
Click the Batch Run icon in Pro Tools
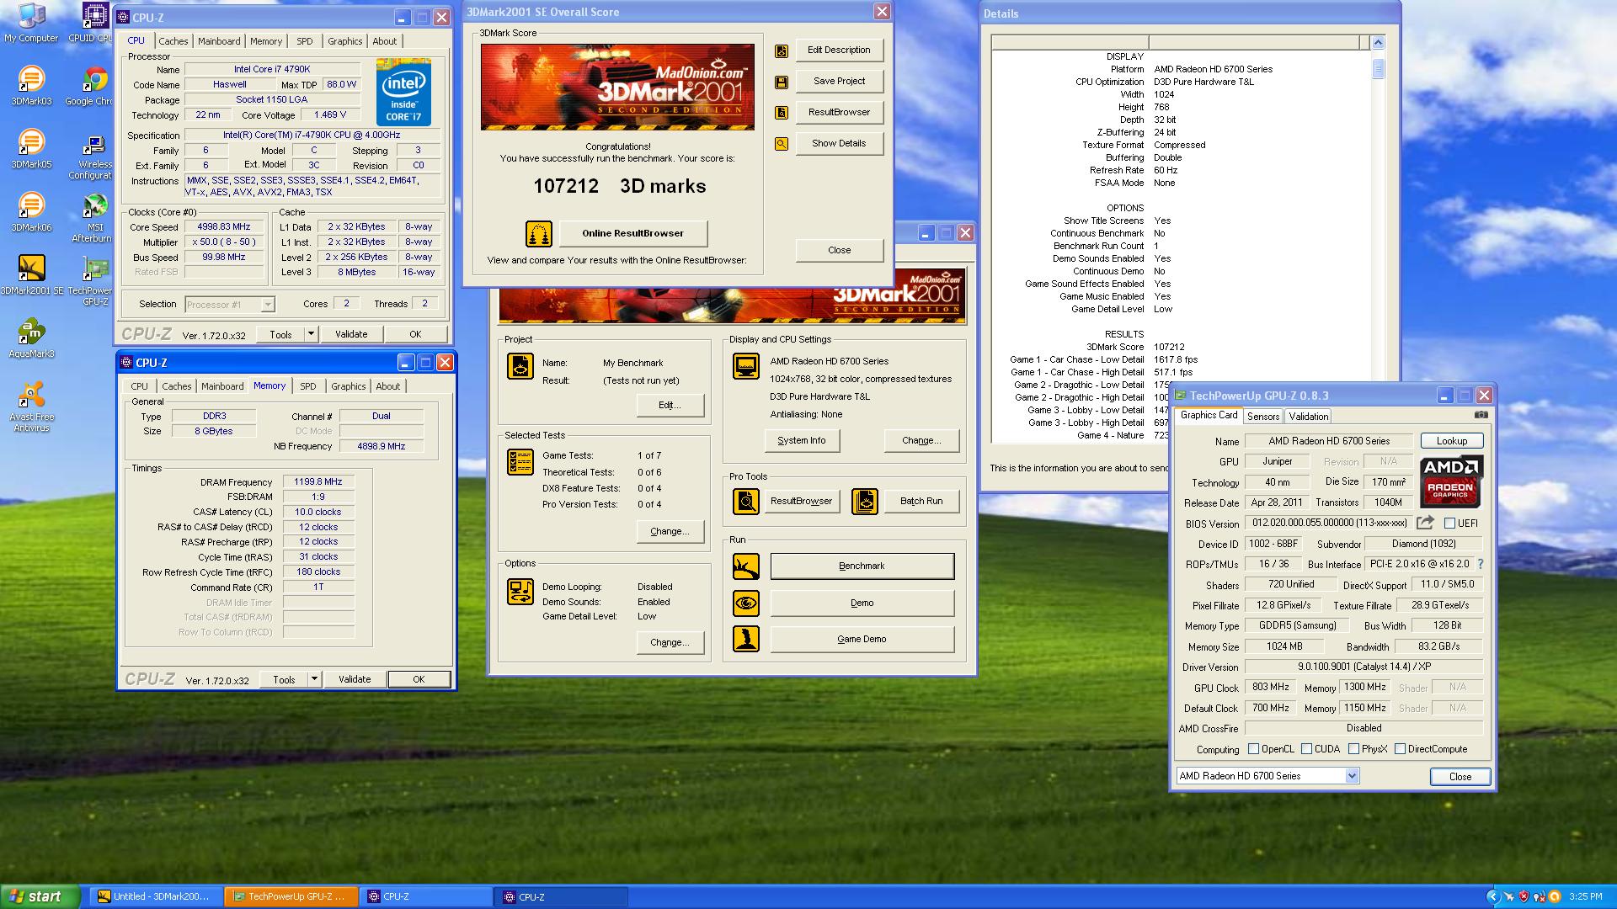point(865,502)
